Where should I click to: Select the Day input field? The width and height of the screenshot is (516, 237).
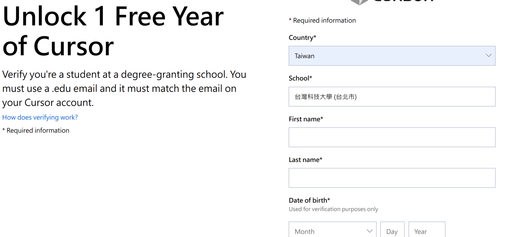point(392,230)
